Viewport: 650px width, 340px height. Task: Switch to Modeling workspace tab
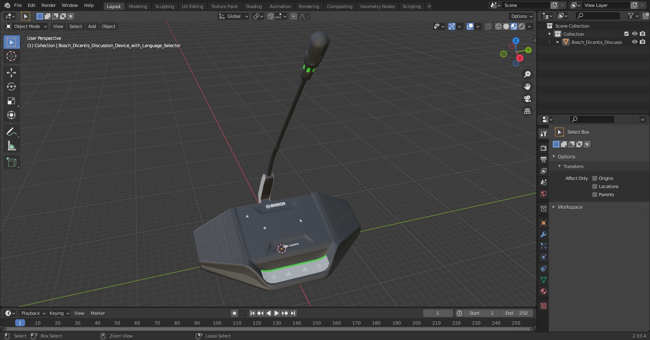(x=138, y=6)
